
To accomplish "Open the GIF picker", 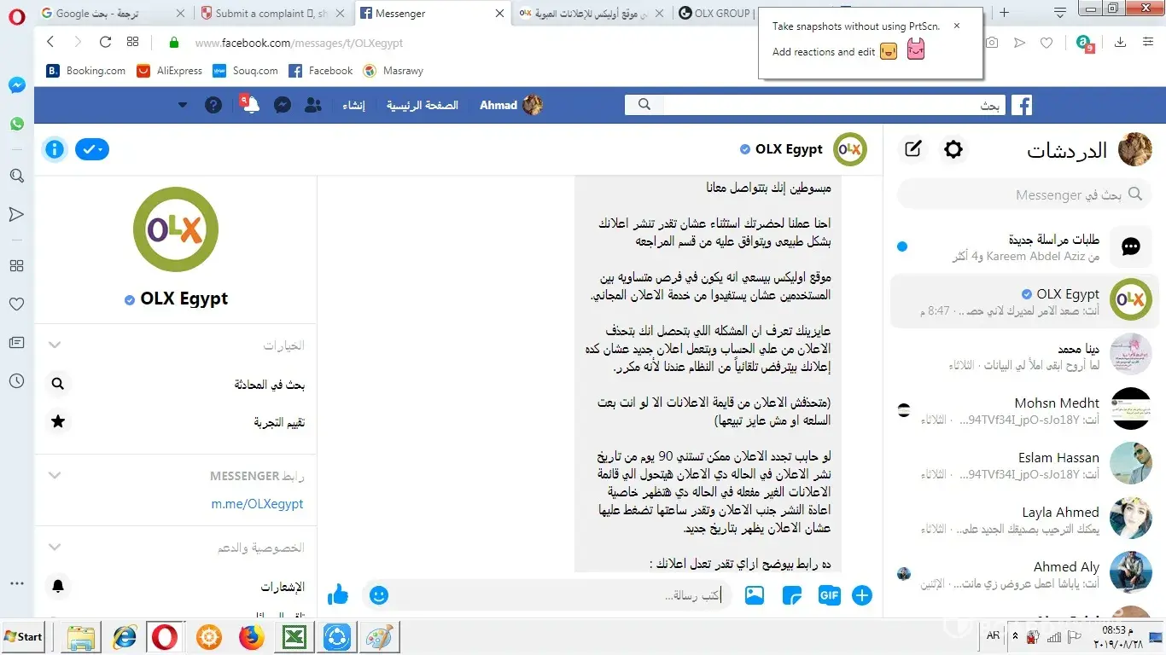I will 829,595.
